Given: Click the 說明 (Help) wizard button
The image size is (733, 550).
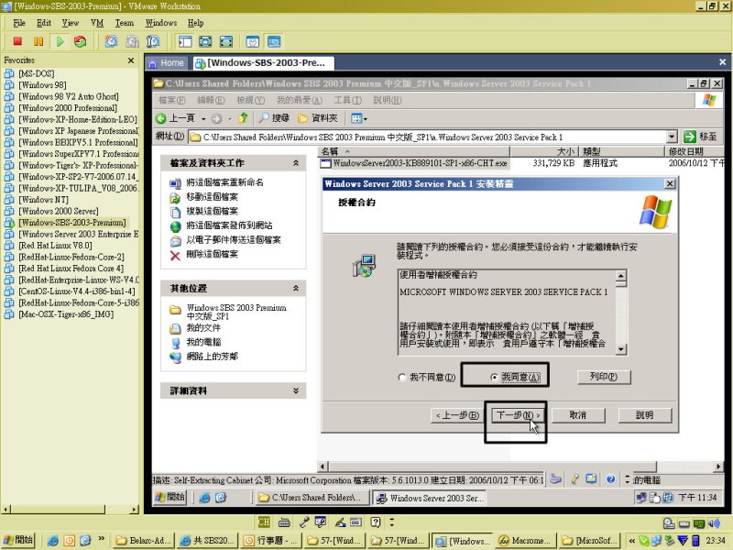Looking at the screenshot, I should pyautogui.click(x=645, y=415).
